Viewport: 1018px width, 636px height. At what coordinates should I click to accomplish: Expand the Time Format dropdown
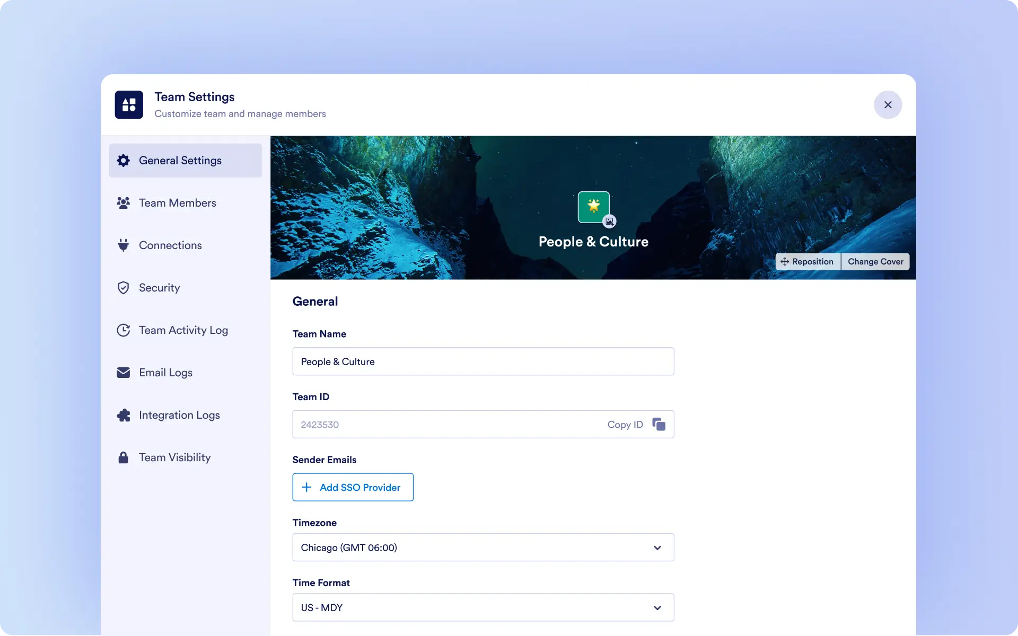(482, 607)
